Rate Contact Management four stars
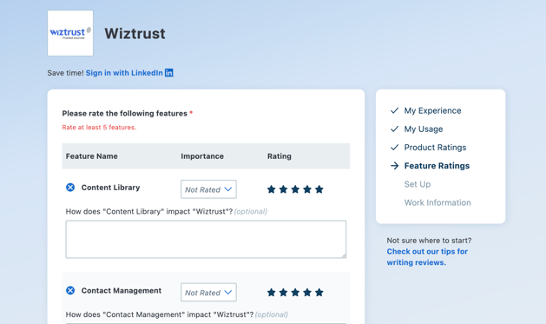 pos(307,293)
